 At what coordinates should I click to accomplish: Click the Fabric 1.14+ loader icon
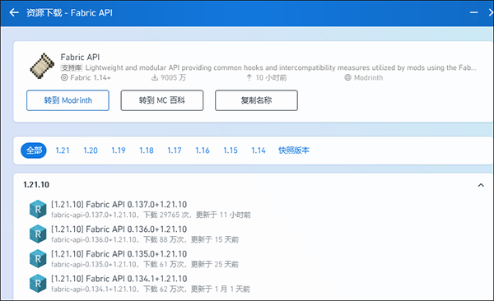pos(64,77)
